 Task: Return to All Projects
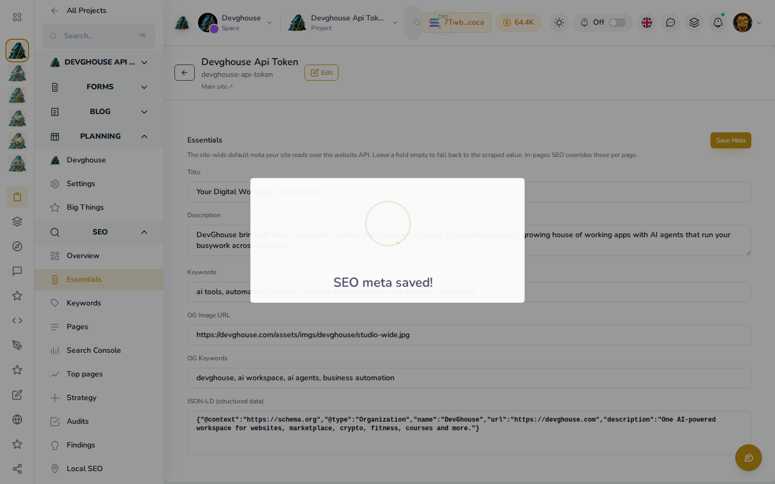click(x=79, y=10)
